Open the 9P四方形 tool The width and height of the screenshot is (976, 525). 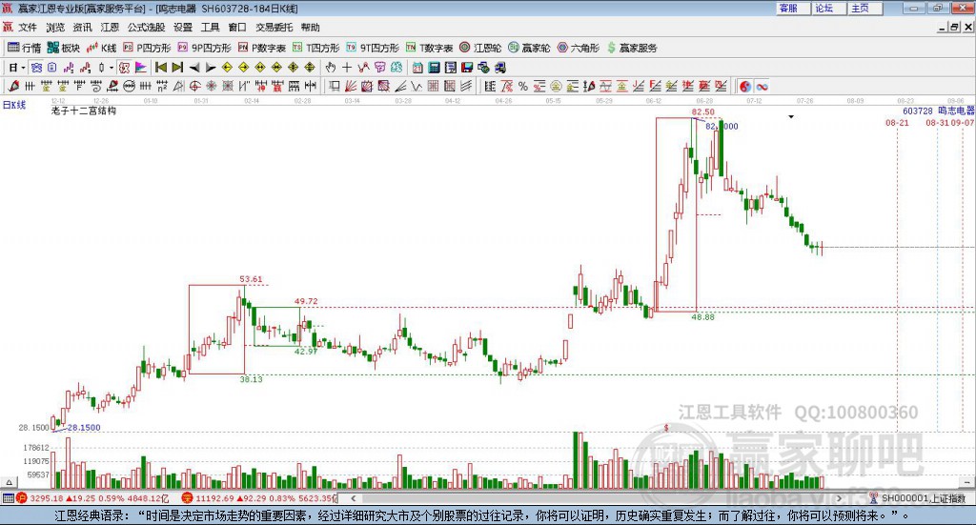coord(204,48)
